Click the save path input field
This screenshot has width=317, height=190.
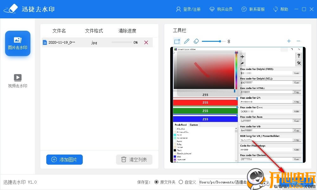225,182
